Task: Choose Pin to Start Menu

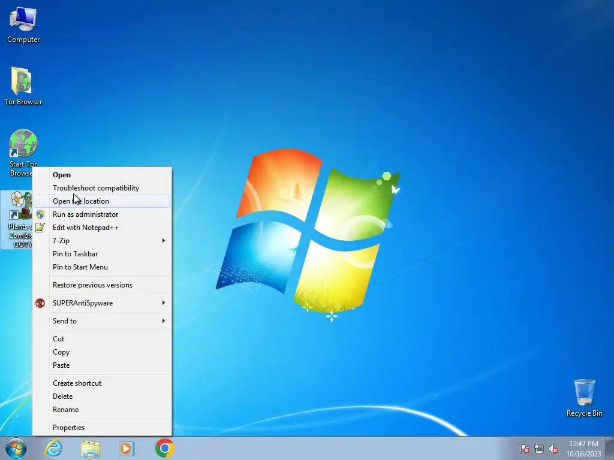Action: (x=102, y=267)
